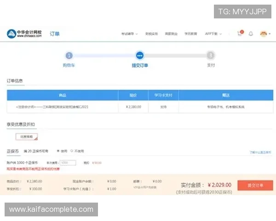This screenshot has height=221, width=276.
Task: Click the 实付金额 ¥2,029.00 amount
Action: click(x=219, y=185)
